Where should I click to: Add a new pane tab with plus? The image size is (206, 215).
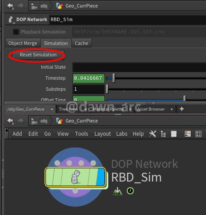[x=182, y=109]
